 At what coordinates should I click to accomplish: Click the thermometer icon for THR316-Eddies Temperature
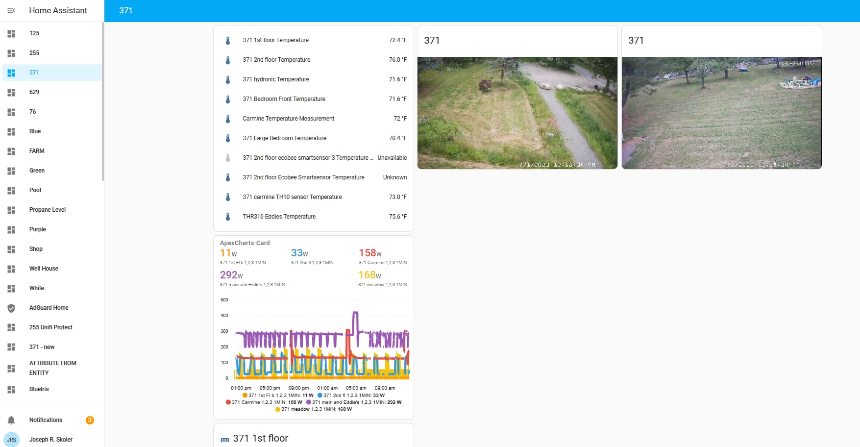227,216
